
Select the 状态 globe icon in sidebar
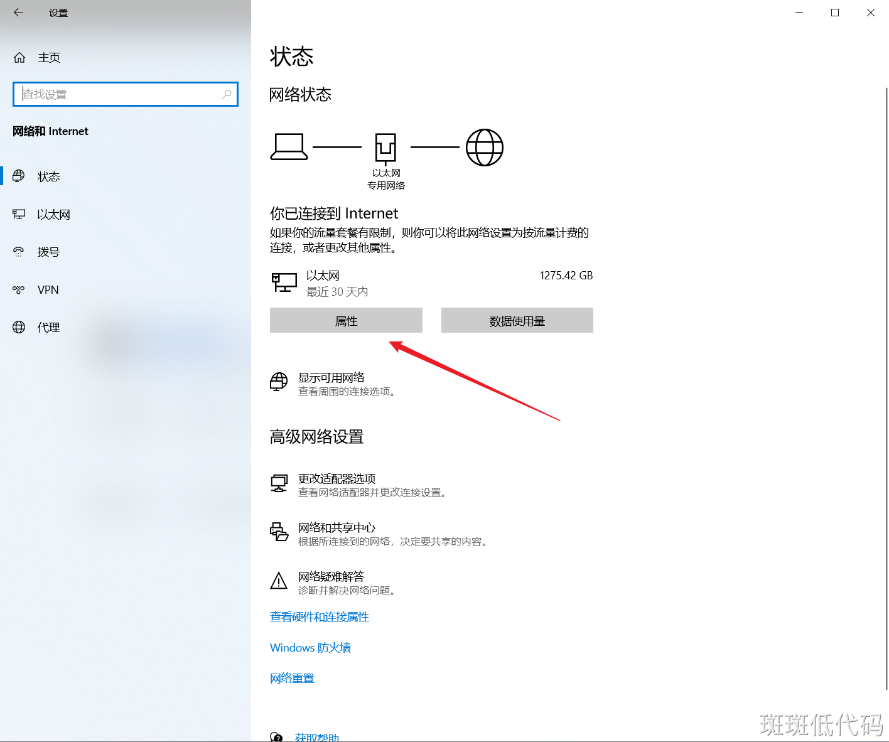click(19, 176)
